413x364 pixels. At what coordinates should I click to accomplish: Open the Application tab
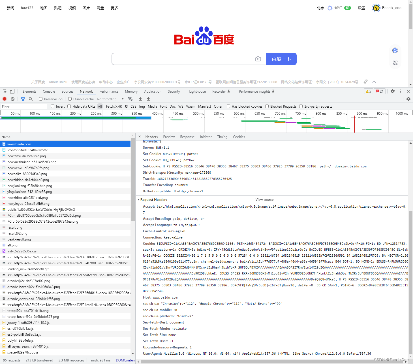[x=153, y=91]
